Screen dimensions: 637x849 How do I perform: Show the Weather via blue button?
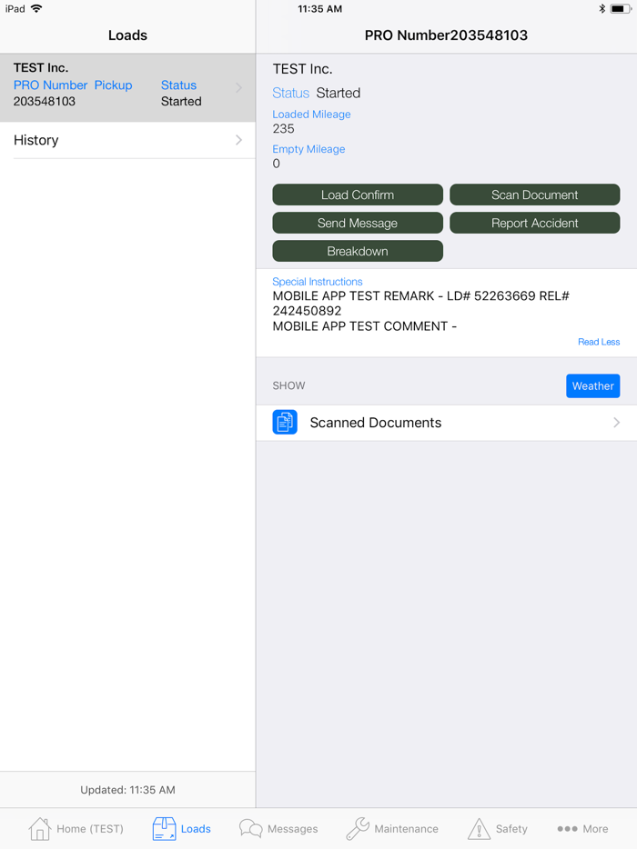tap(593, 386)
